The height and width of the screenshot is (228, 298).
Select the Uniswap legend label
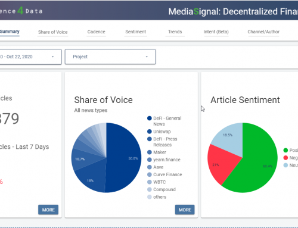coord(162,132)
